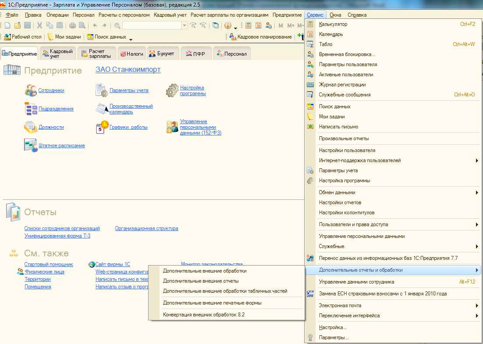Open the Сотрудники link
The image size is (483, 344).
point(51,90)
